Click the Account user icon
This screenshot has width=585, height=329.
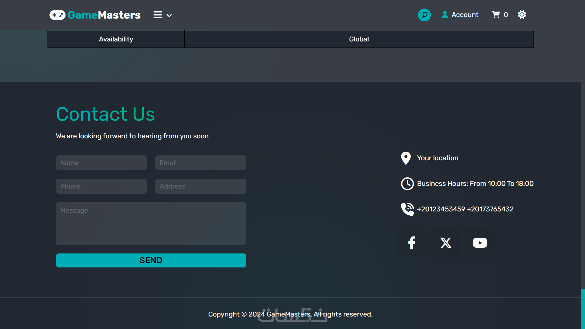445,15
